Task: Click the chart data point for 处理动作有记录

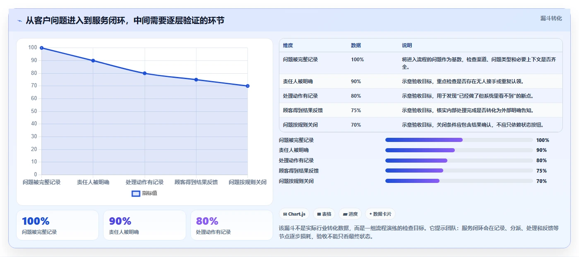Action: pyautogui.click(x=144, y=73)
